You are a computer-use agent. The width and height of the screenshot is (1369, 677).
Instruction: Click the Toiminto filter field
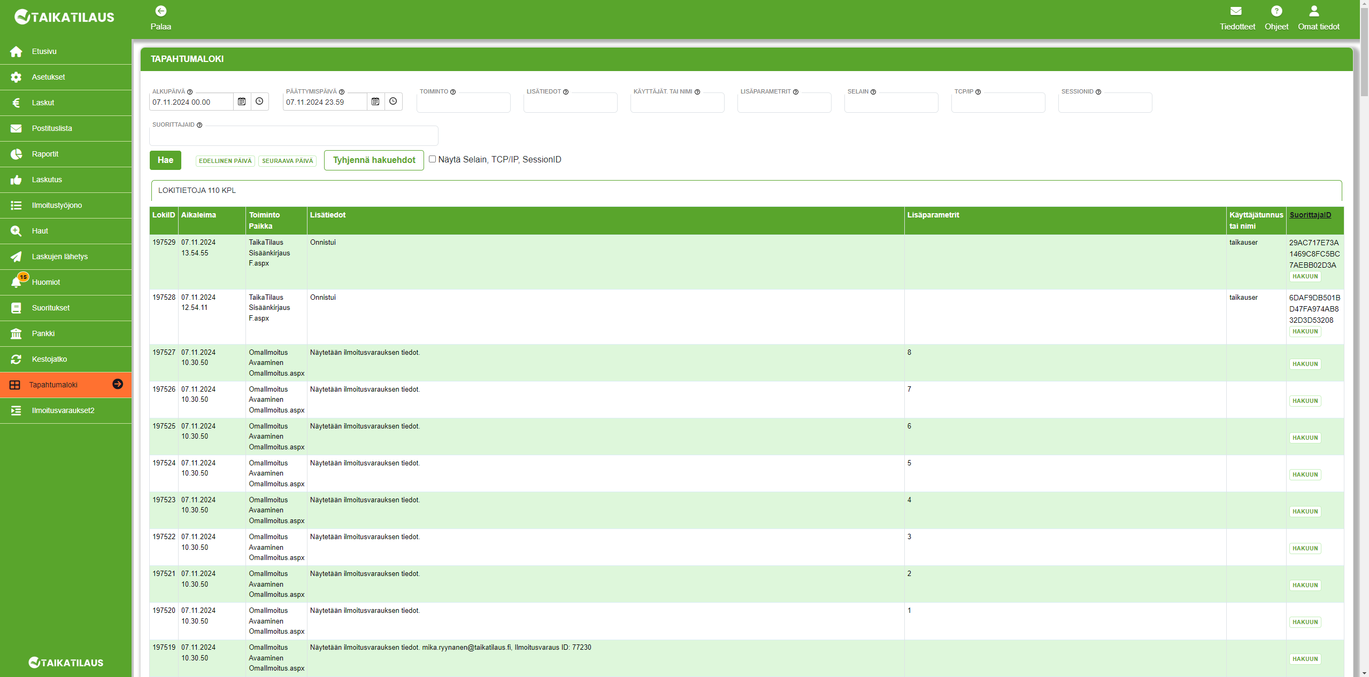pyautogui.click(x=464, y=103)
